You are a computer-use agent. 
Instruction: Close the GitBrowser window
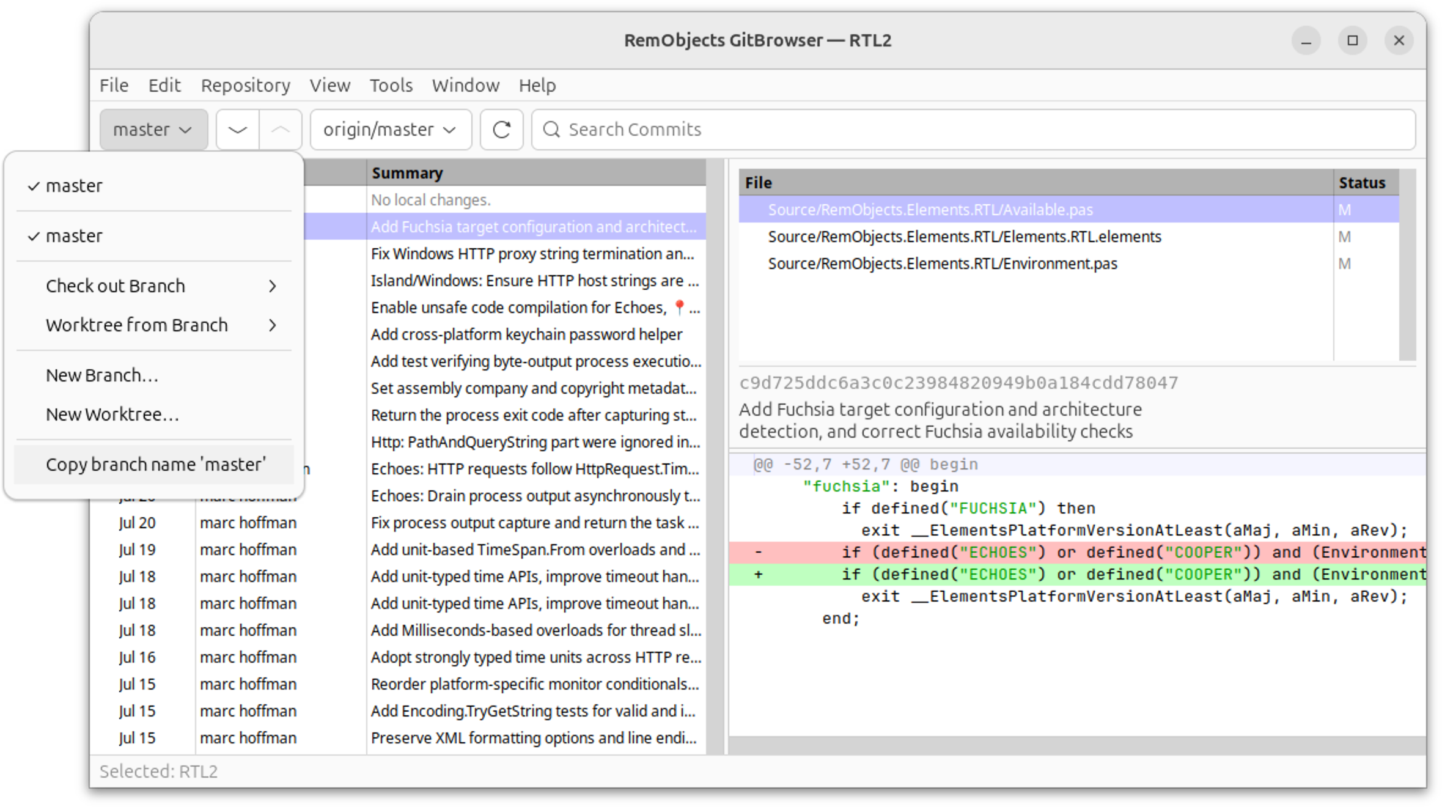tap(1399, 40)
